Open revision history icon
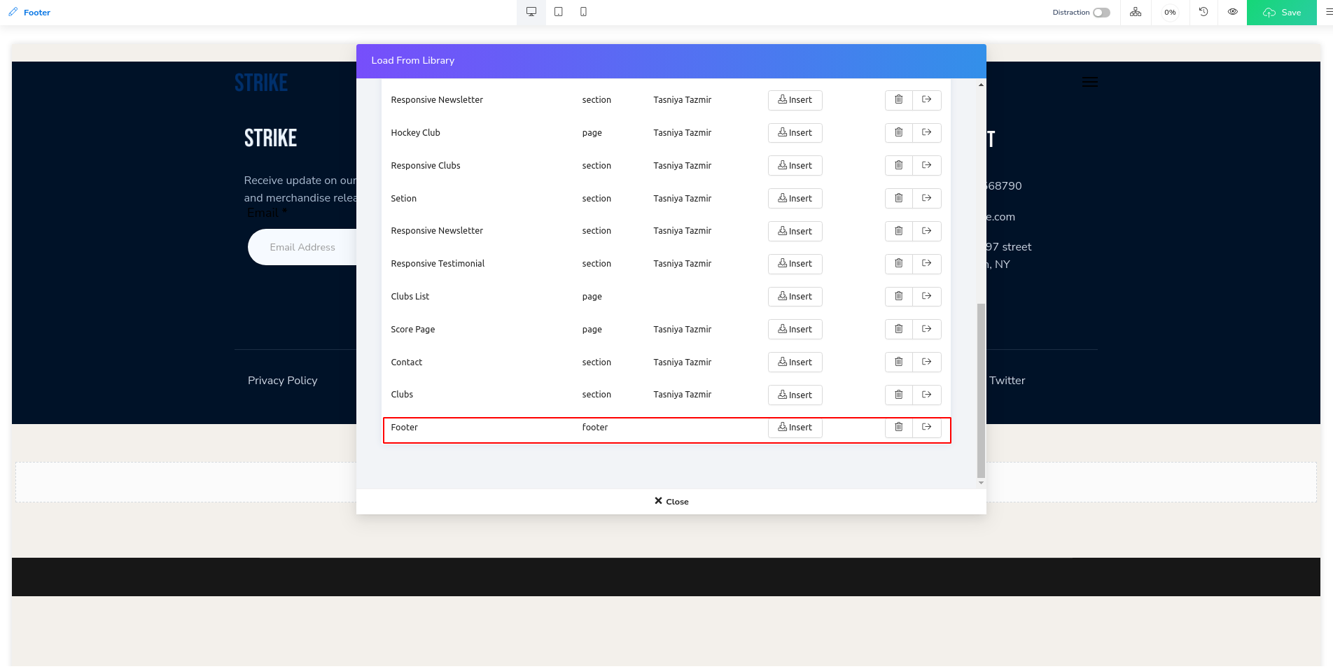Screen dimensions: 1333x669 1203,12
